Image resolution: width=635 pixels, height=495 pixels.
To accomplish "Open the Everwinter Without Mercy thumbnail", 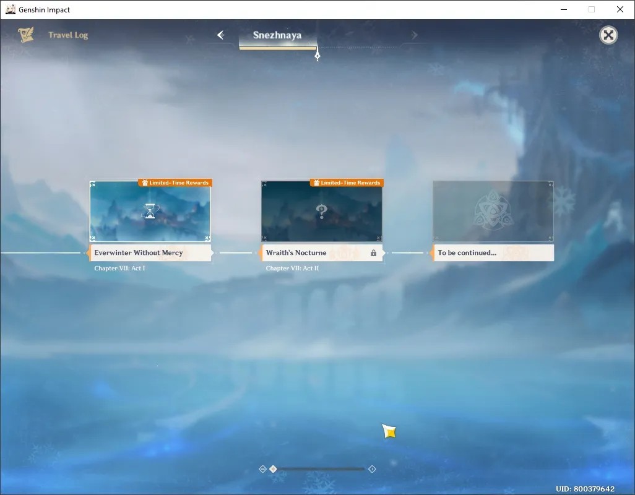I will tap(150, 211).
